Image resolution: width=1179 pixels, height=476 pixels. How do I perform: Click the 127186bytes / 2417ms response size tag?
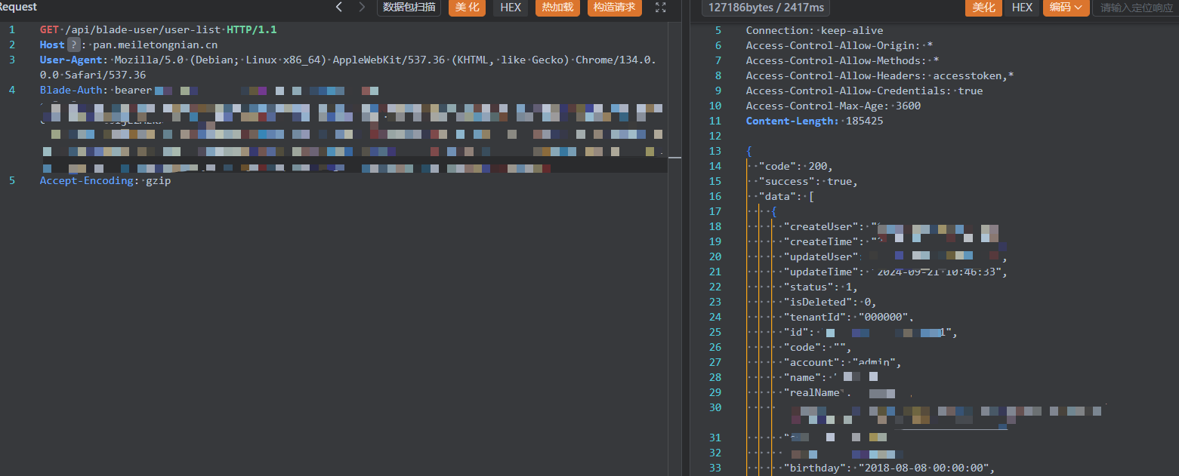click(x=765, y=8)
